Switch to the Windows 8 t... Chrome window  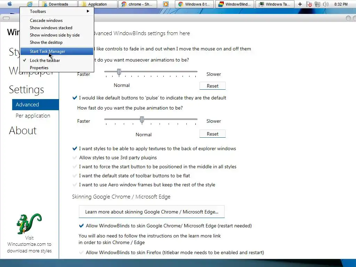(194, 4)
